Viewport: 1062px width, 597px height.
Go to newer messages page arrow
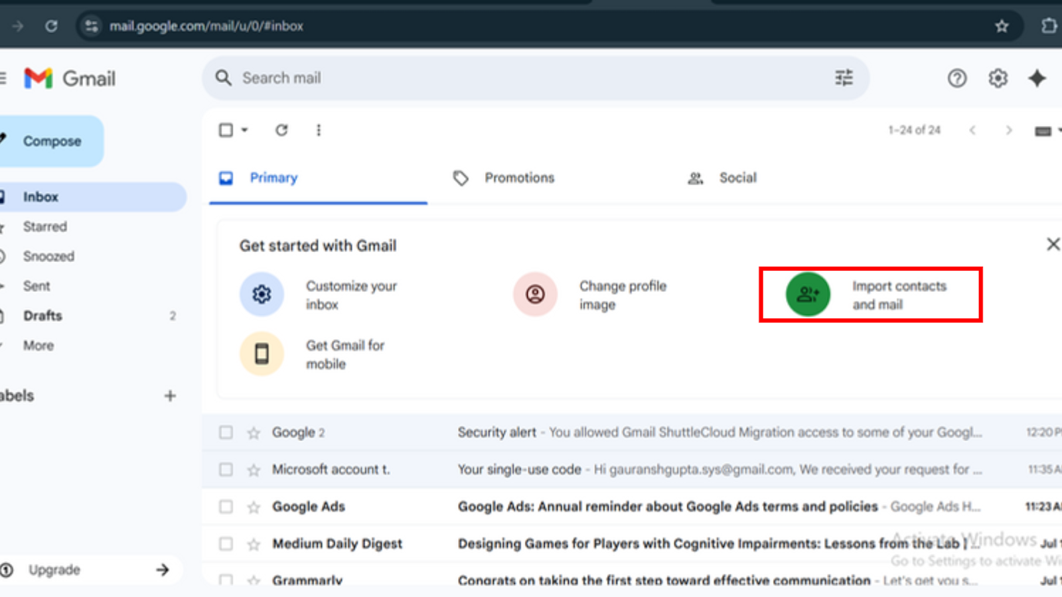coord(972,130)
